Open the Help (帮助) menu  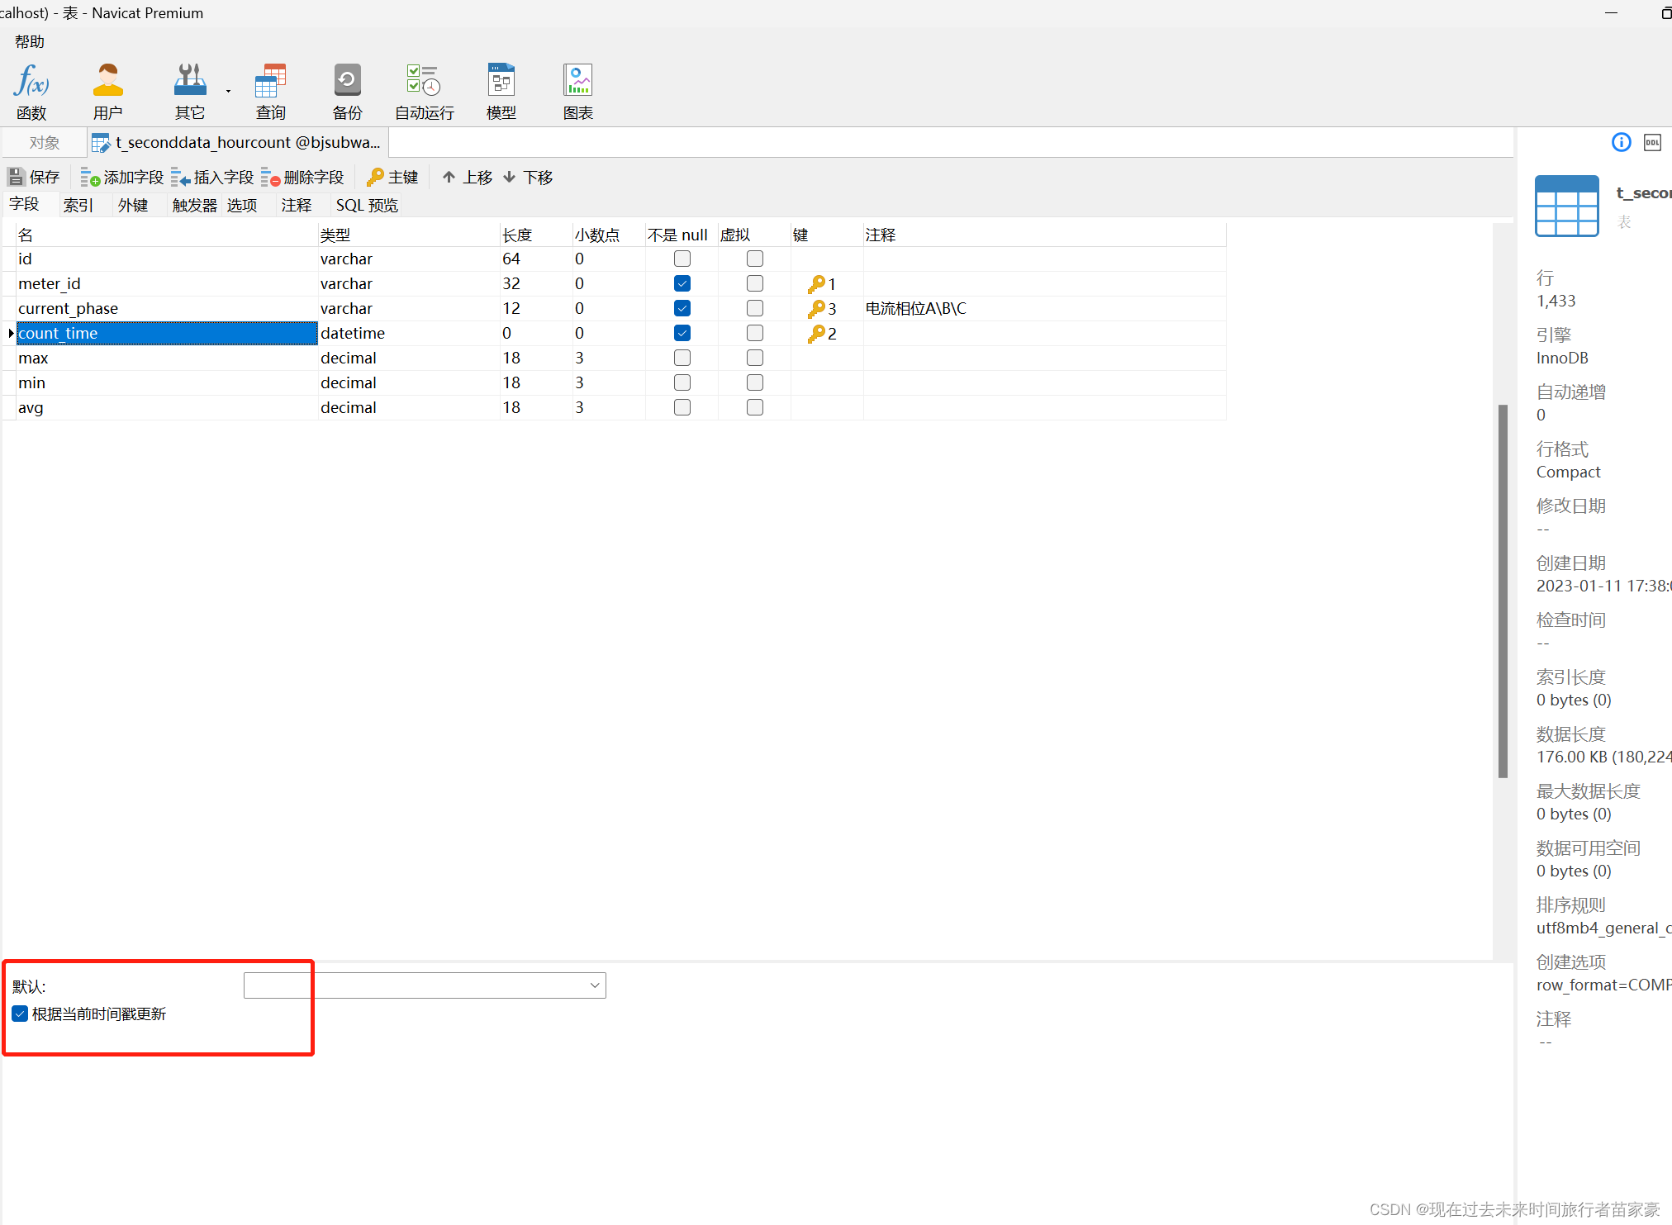click(30, 41)
